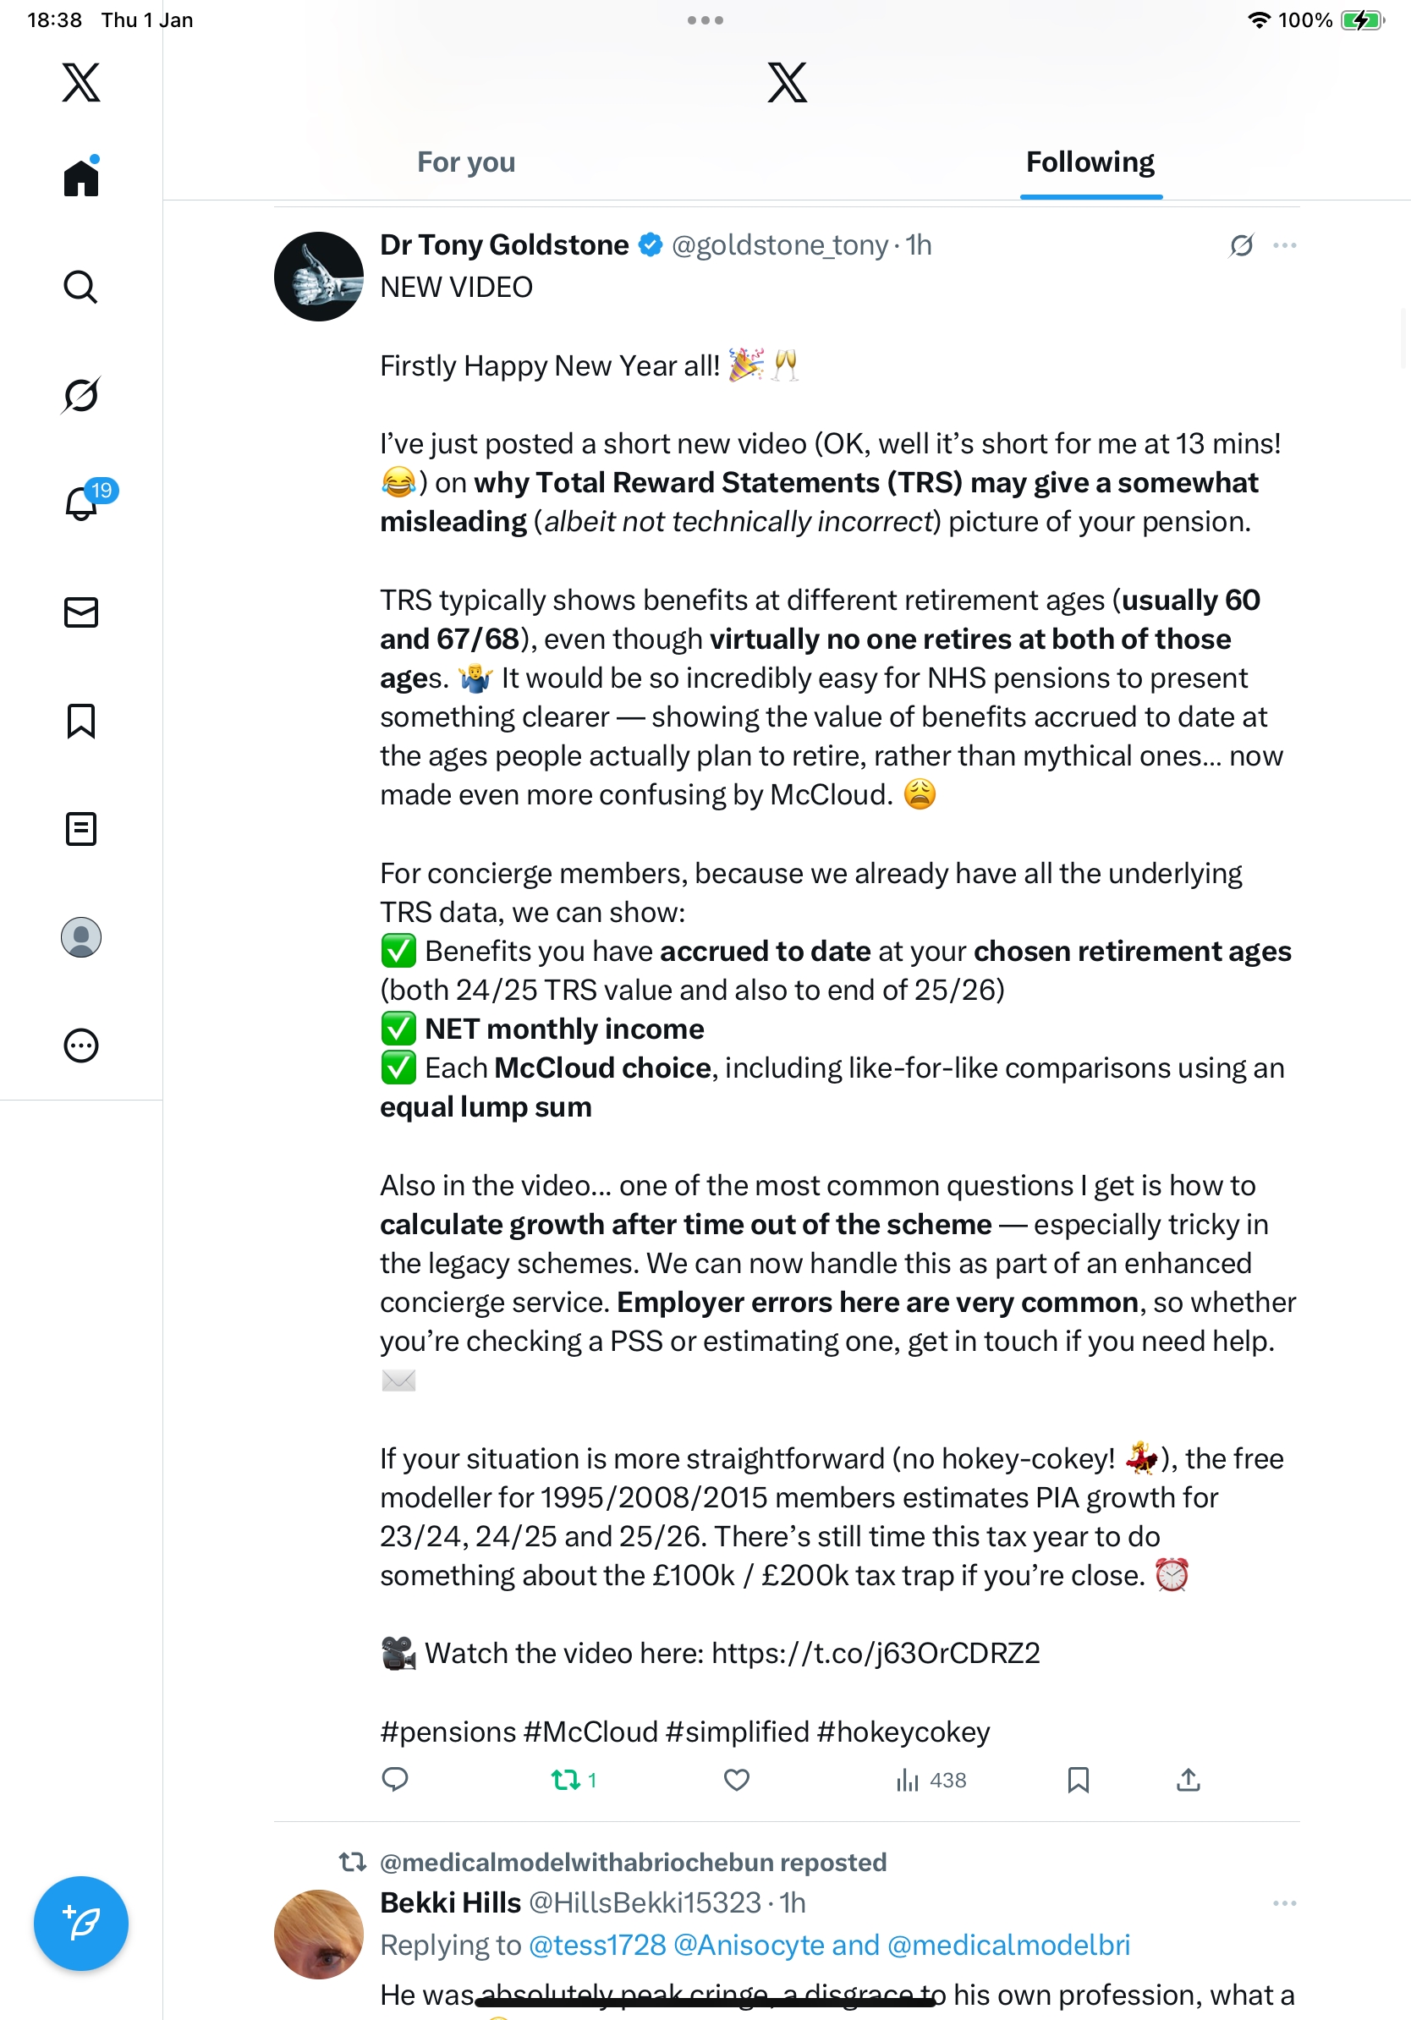Open Lists icon in sidebar

[x=81, y=829]
